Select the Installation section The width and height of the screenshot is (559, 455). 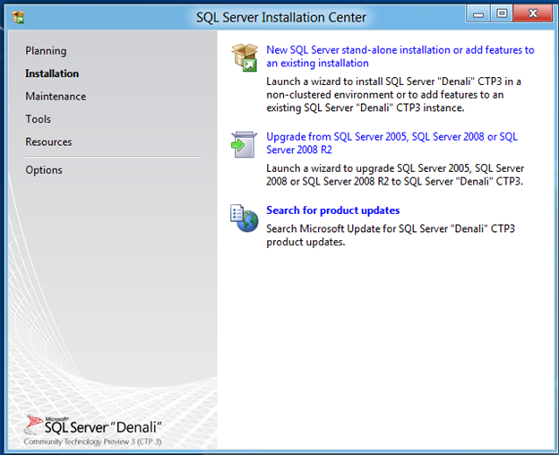pyautogui.click(x=52, y=73)
